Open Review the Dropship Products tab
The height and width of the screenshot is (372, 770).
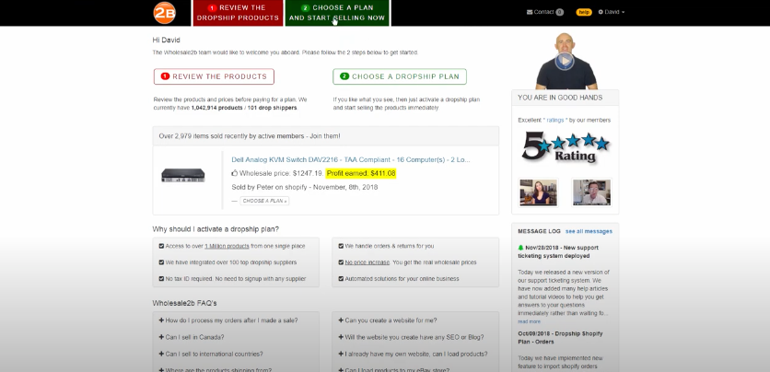(x=238, y=13)
